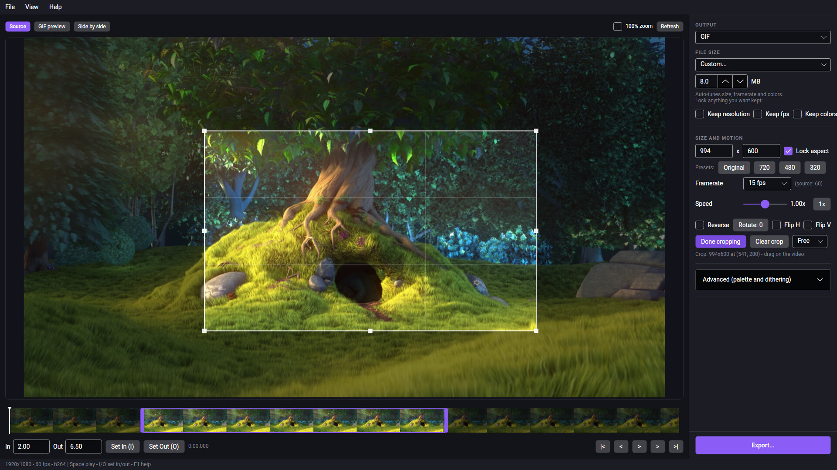Click the width field showing 994
The image size is (837, 470).
pyautogui.click(x=714, y=151)
